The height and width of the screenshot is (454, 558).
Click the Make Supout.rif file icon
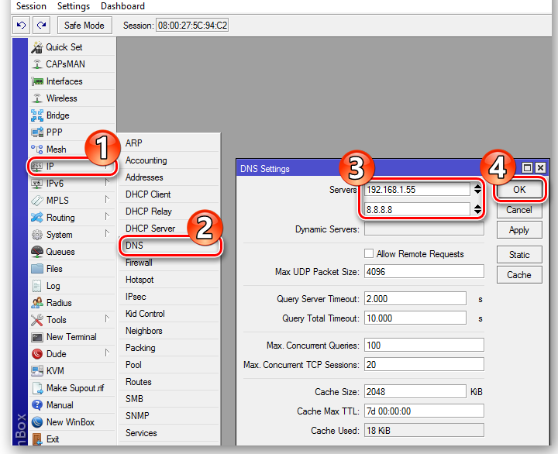tap(37, 388)
